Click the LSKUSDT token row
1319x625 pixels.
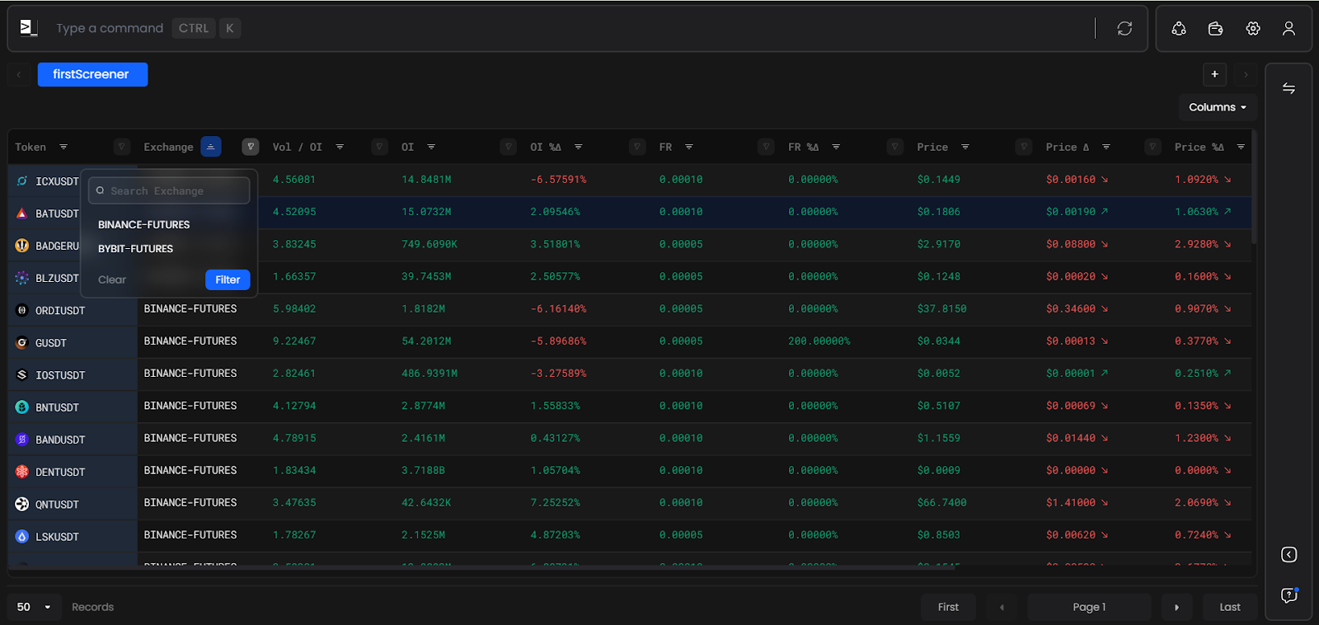(x=630, y=536)
